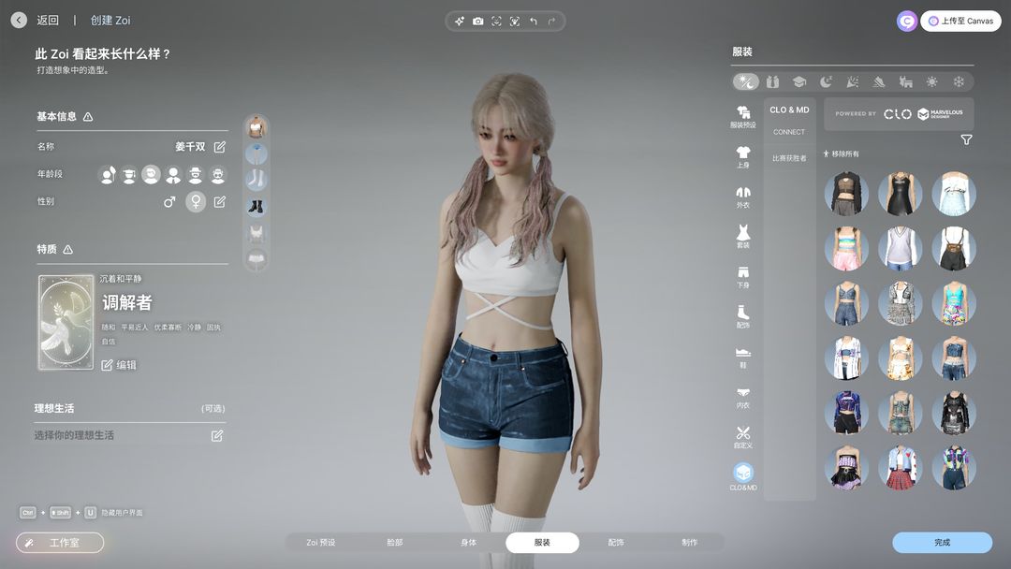Click the redo arrow in the top toolbar
The width and height of the screenshot is (1011, 569).
552,22
